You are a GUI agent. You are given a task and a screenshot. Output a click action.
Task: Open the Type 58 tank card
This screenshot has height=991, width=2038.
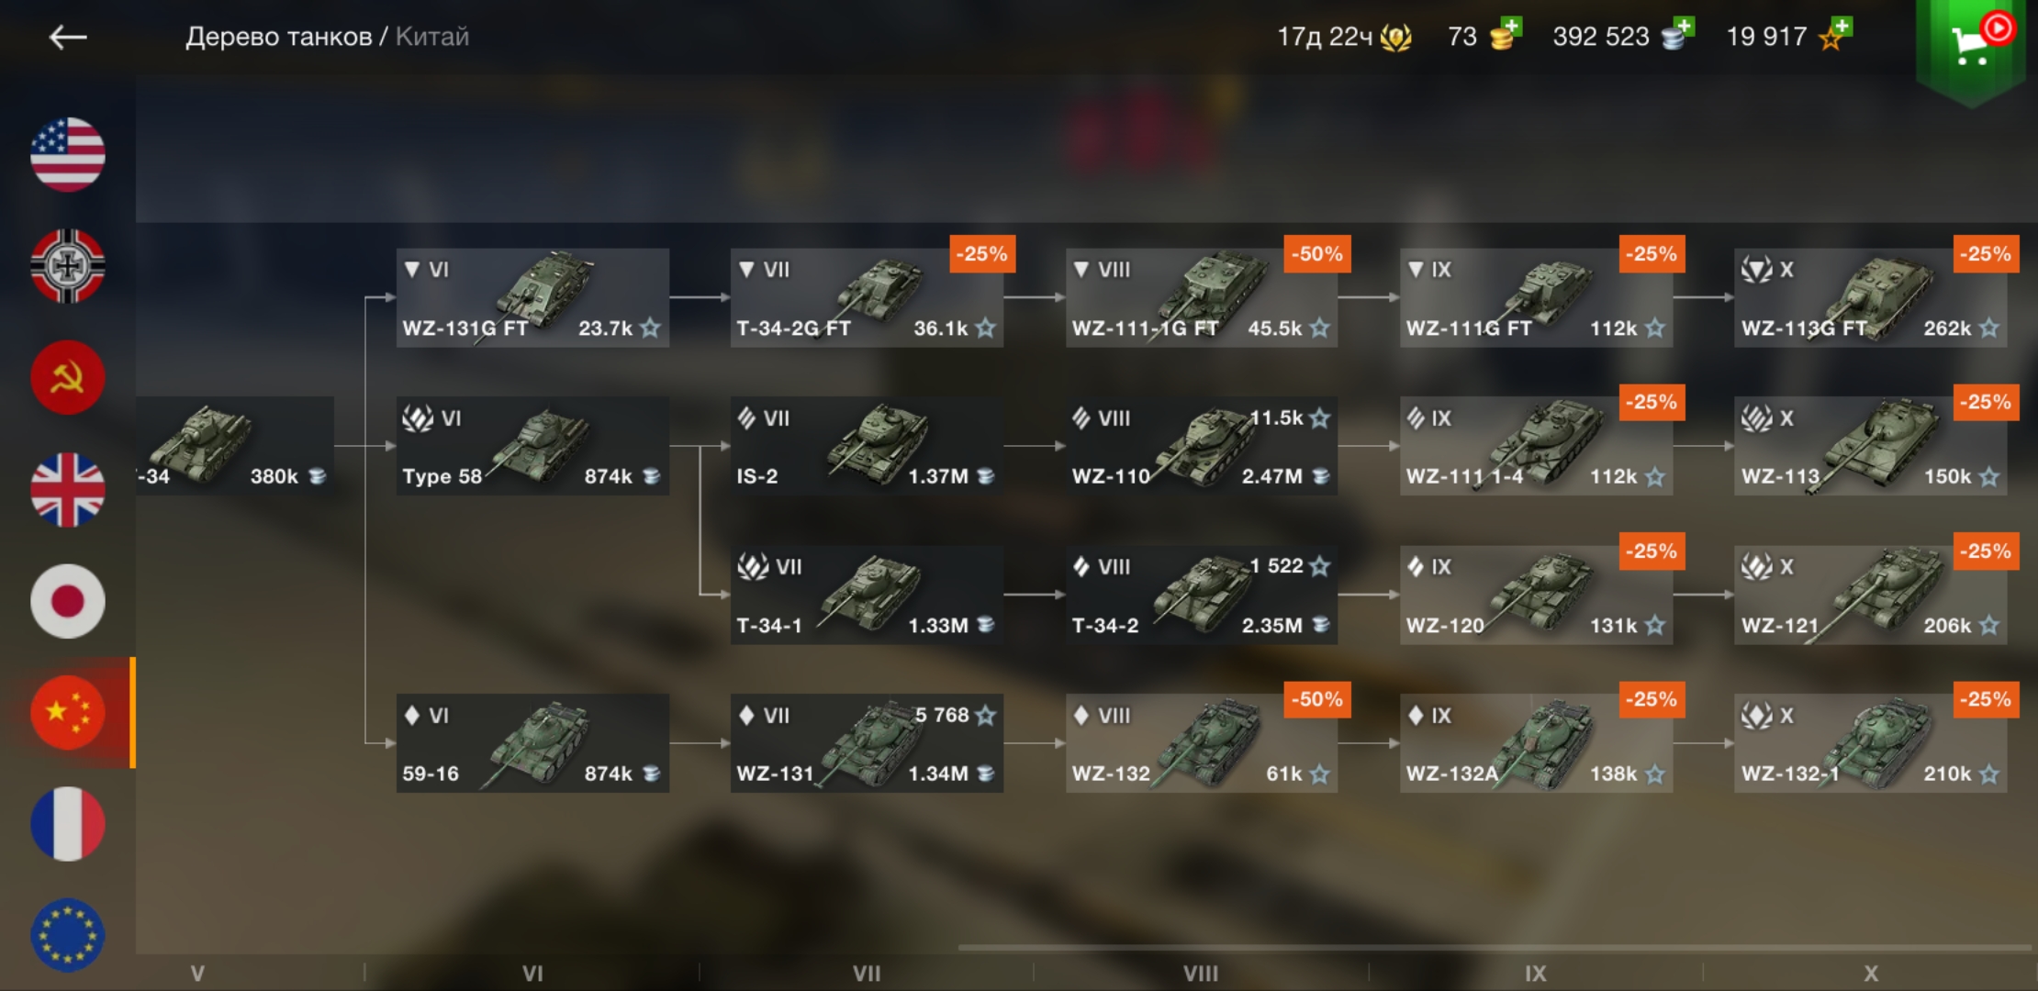532,446
